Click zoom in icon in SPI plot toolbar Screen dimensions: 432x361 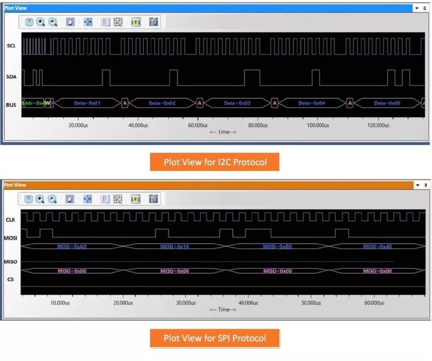pos(40,199)
